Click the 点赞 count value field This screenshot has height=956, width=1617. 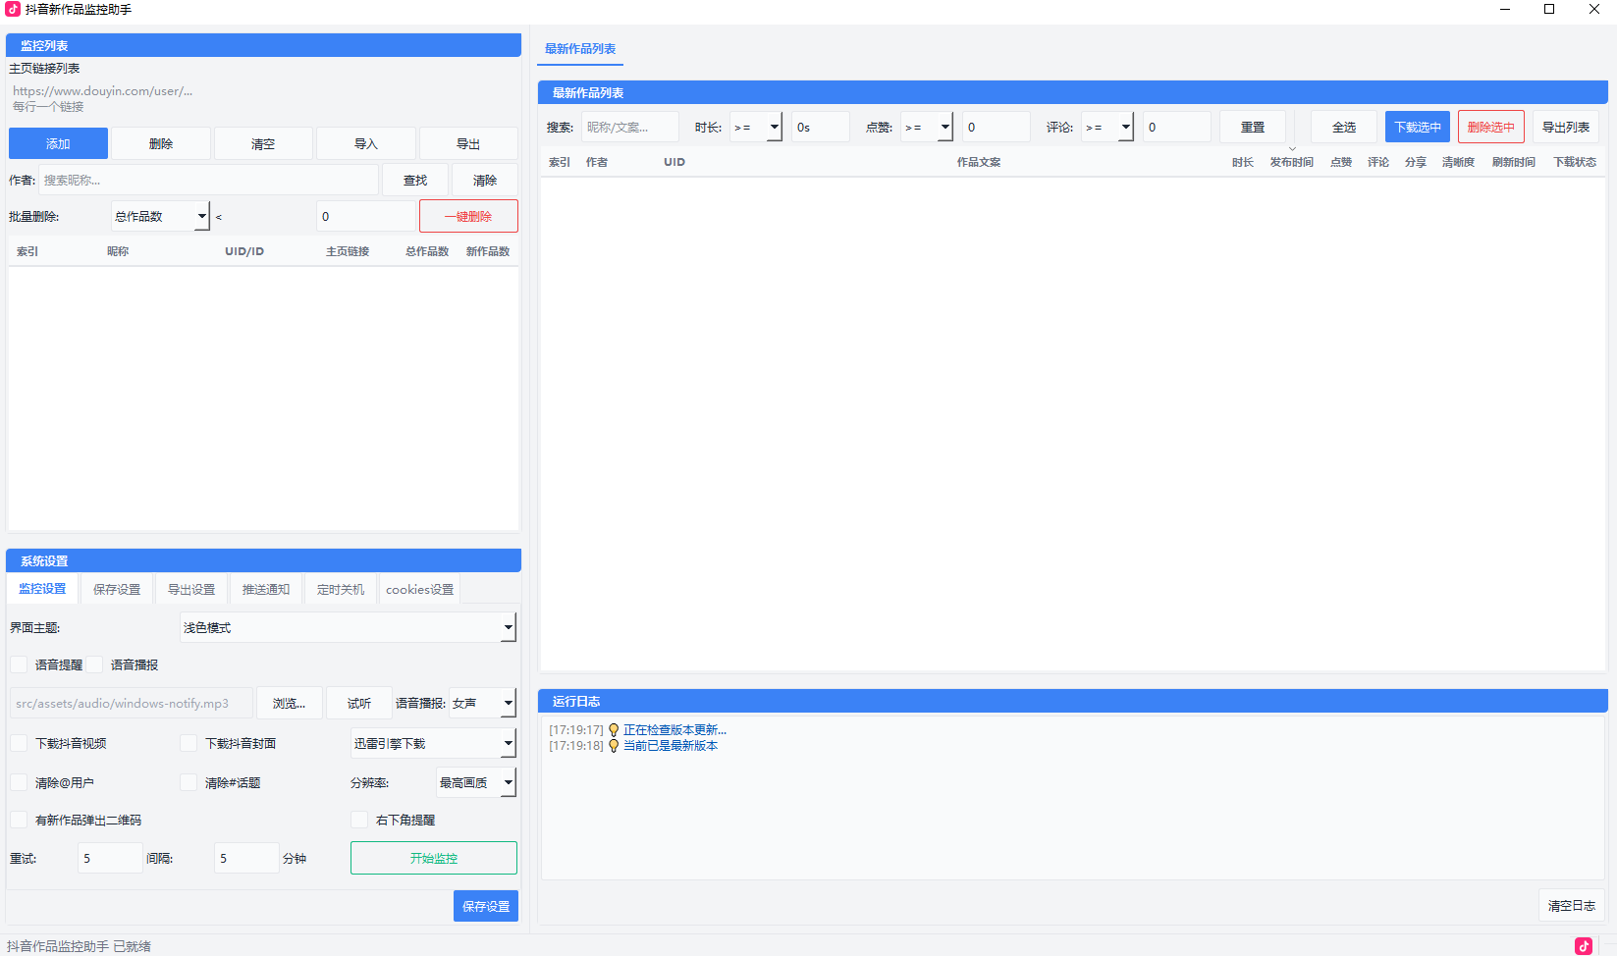pos(997,127)
